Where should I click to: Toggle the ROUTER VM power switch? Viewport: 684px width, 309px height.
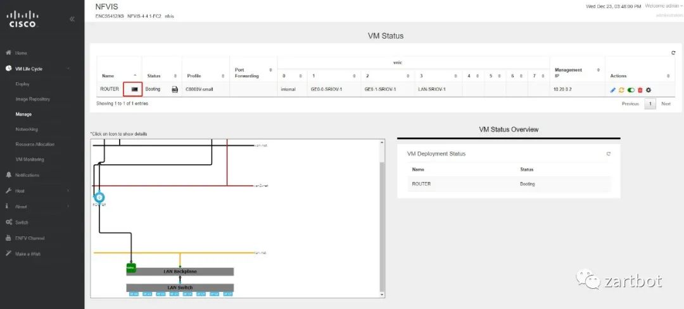[x=631, y=90]
